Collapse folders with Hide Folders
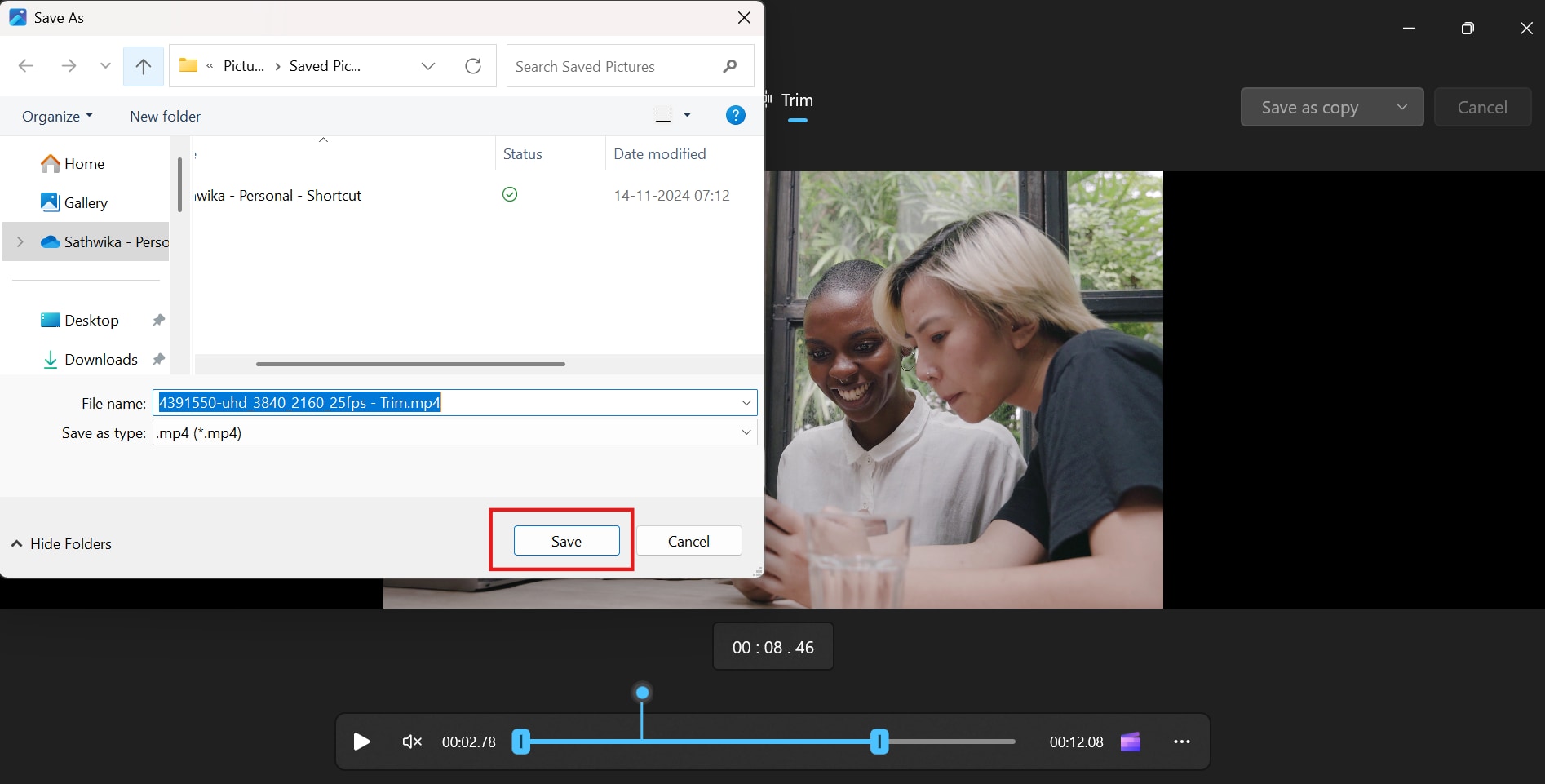Viewport: 1545px width, 784px height. pos(61,544)
